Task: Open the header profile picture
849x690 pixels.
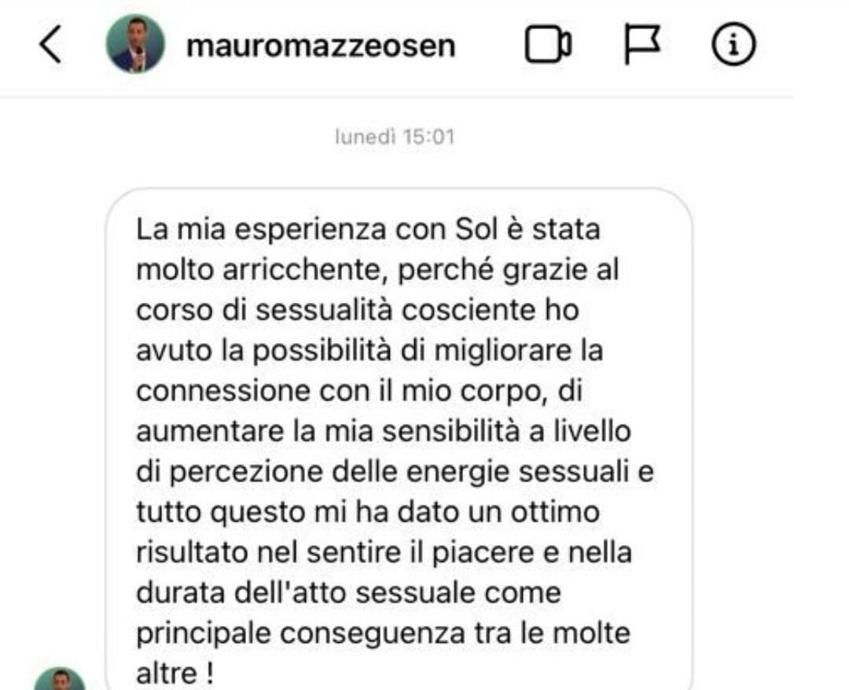Action: click(x=135, y=43)
